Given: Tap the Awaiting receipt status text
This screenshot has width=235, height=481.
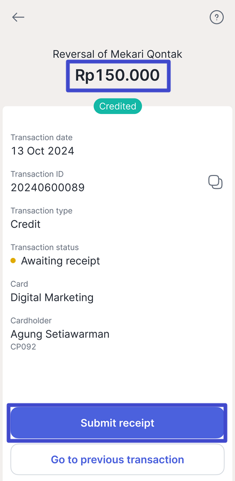Looking at the screenshot, I should [60, 261].
